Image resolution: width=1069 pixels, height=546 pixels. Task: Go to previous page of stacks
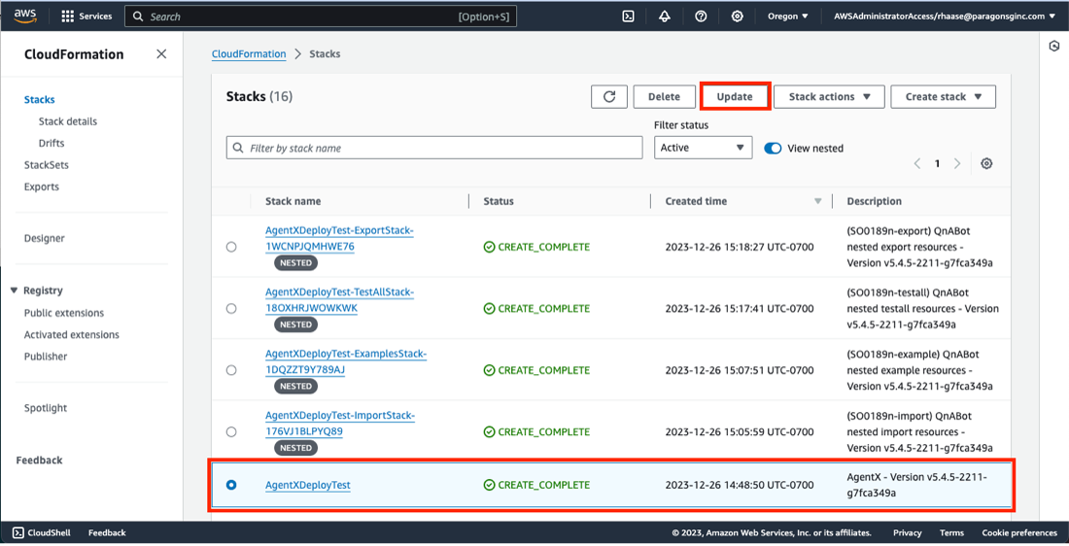click(917, 163)
